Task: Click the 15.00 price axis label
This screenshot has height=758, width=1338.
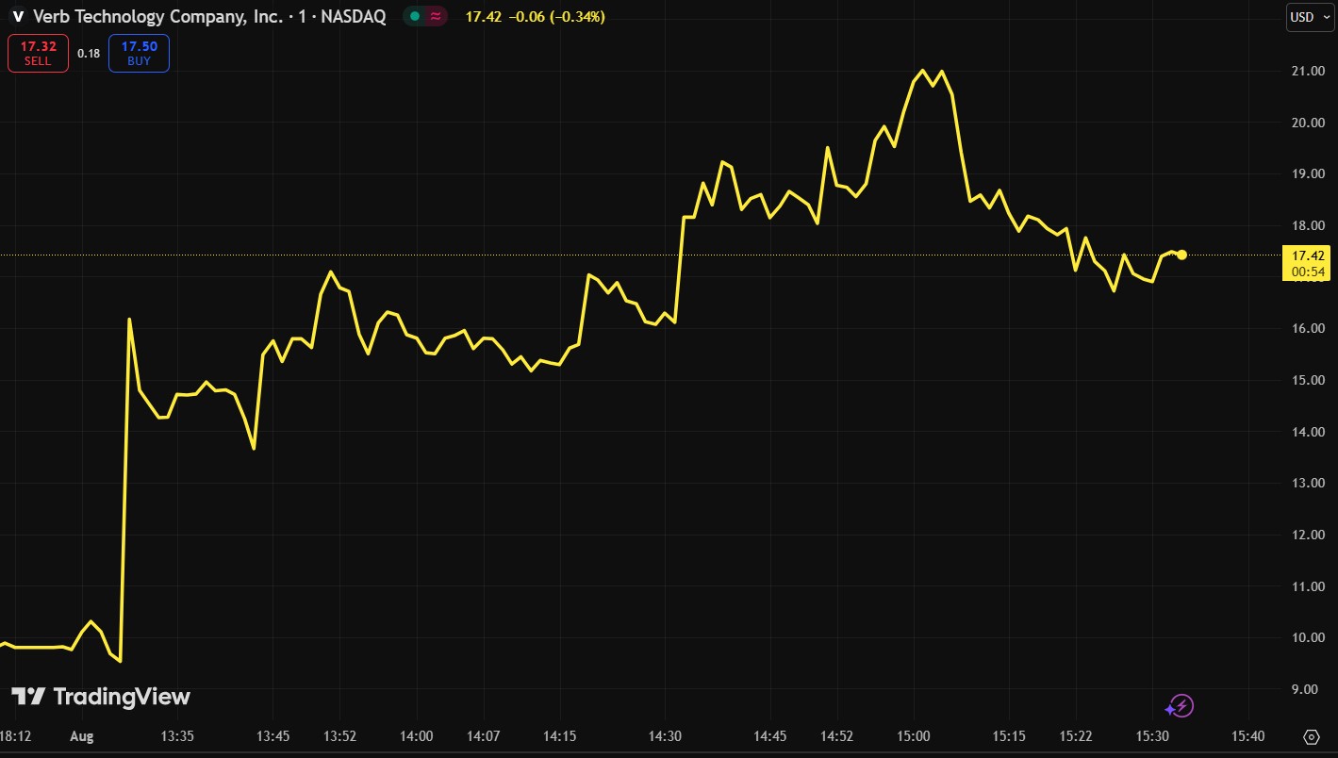Action: click(x=1308, y=381)
